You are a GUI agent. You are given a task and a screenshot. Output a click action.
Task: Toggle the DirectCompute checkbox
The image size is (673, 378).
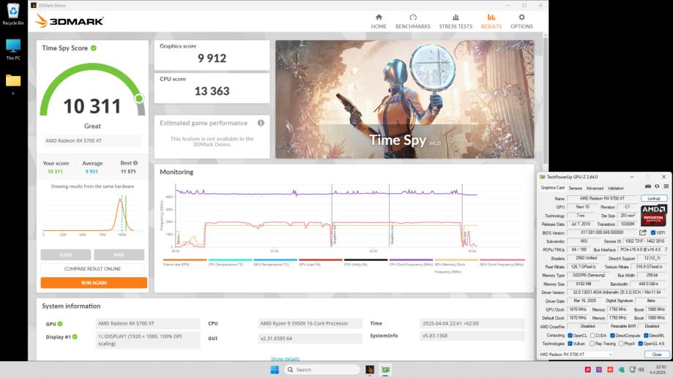pyautogui.click(x=612, y=336)
